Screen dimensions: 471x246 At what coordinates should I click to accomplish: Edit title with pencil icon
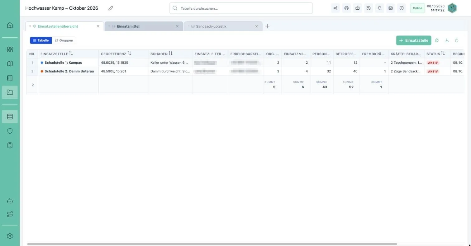point(111,8)
